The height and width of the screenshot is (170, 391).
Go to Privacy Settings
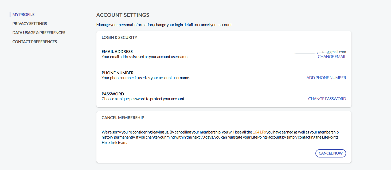click(30, 24)
